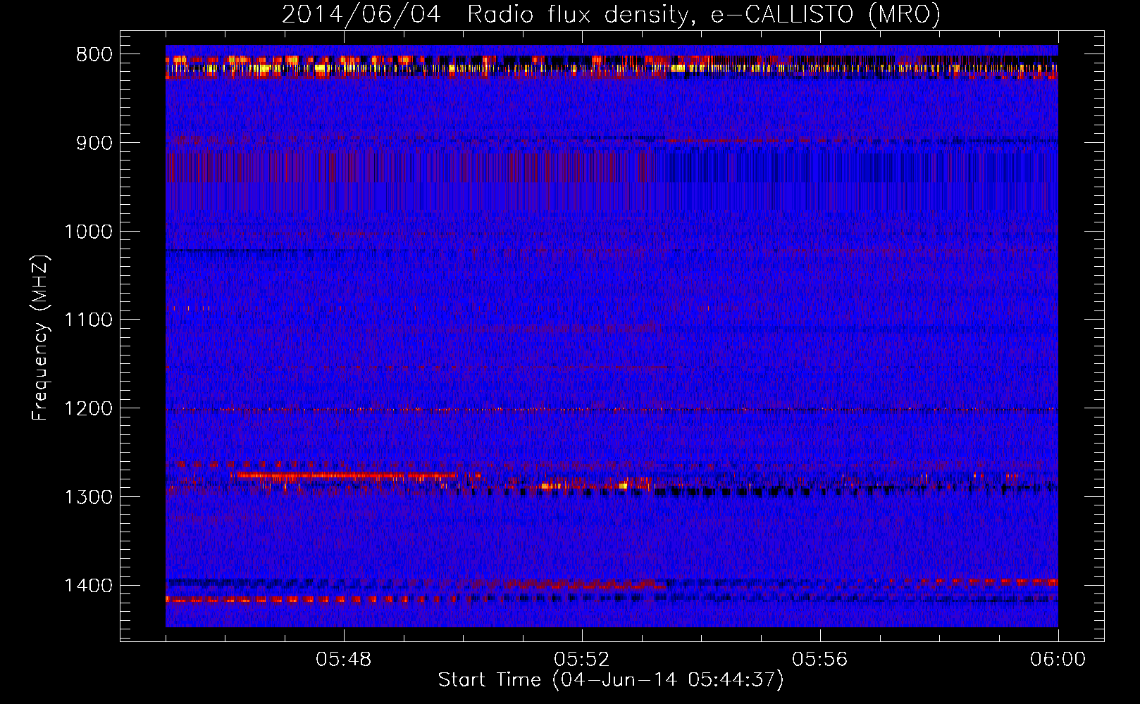Click the 'Start Time (04-Jun-14 05:44:37)' label
The image size is (1140, 704).
click(x=610, y=680)
